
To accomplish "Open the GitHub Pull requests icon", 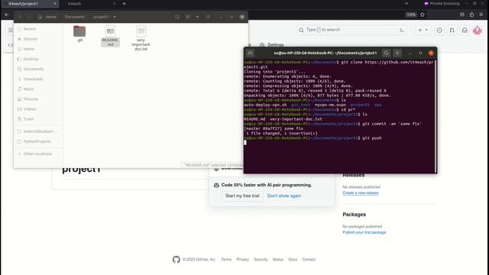I will coord(452,31).
